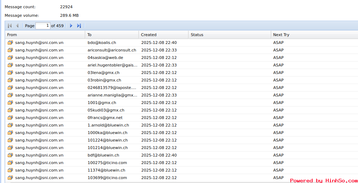The height and width of the screenshot is (183, 358).
Task: Sort by the Status column header
Action: tap(229, 35)
